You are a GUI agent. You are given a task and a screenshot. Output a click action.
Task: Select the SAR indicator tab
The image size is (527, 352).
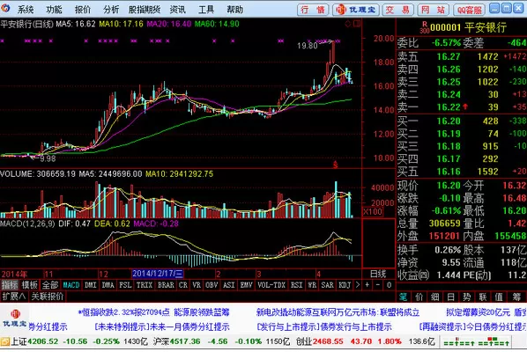(x=327, y=285)
